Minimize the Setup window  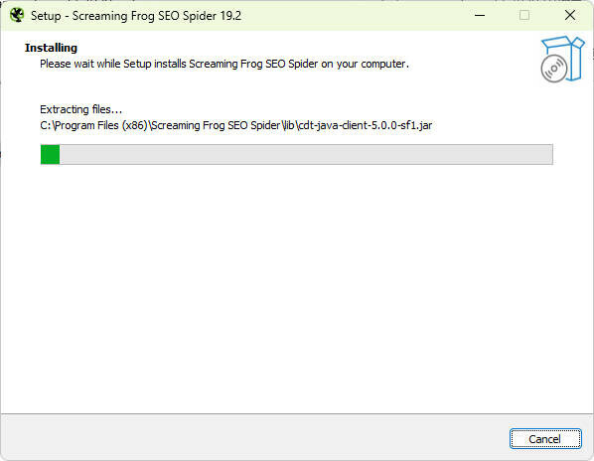pos(480,15)
